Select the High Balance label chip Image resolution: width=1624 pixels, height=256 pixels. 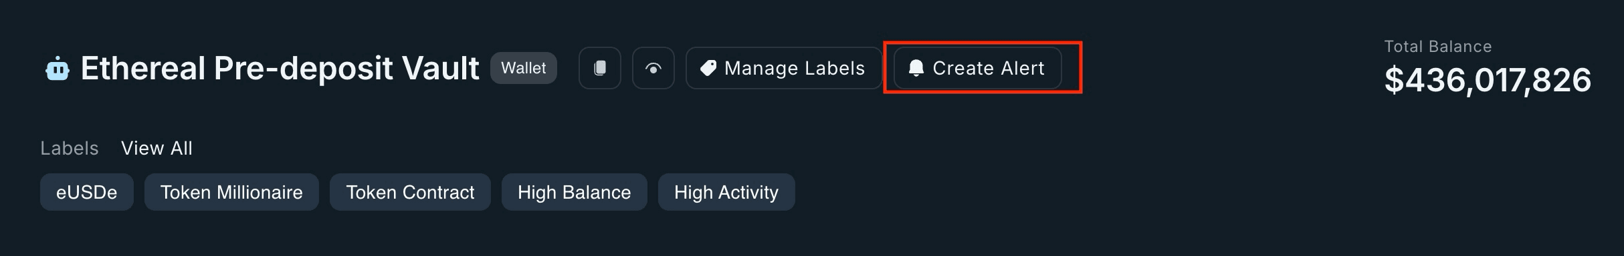575,192
